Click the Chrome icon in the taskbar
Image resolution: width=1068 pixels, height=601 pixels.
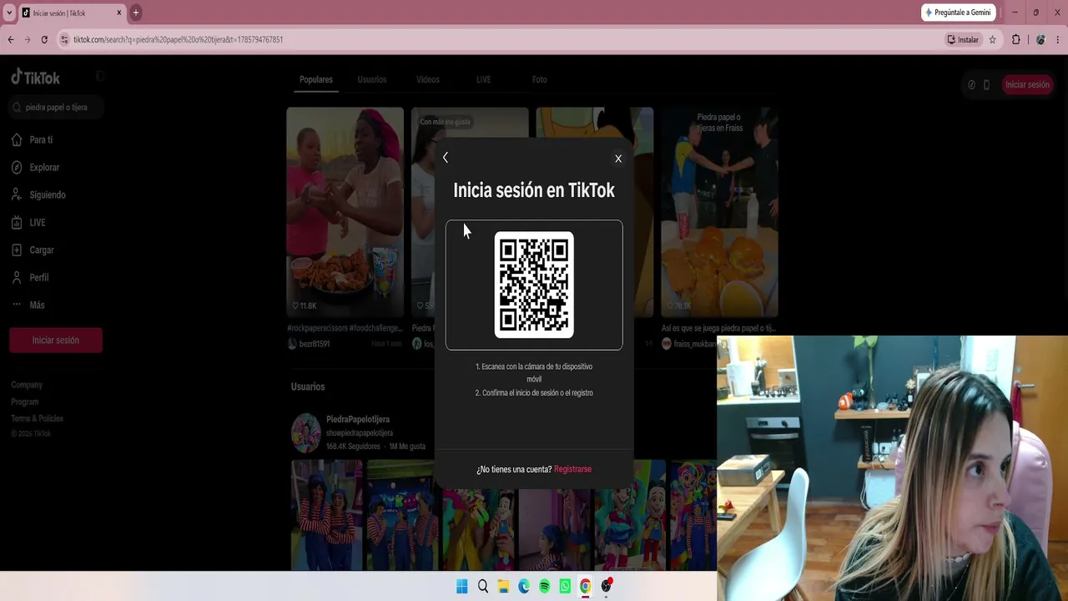click(x=586, y=586)
